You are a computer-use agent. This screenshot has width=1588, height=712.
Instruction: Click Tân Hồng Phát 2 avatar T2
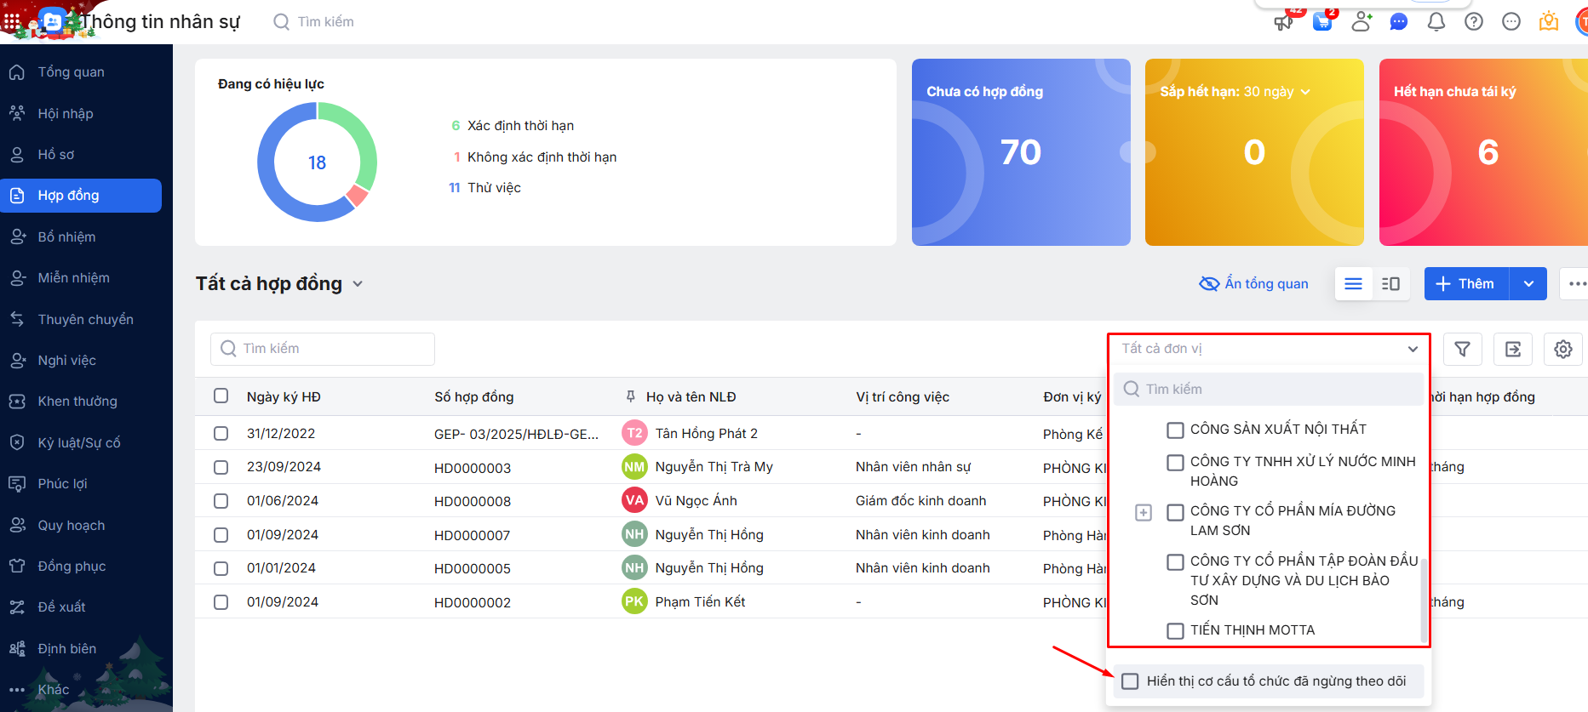click(x=634, y=433)
